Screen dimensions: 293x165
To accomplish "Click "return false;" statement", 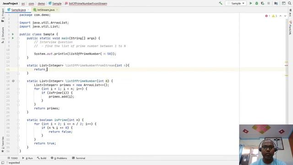I will 60,132.
